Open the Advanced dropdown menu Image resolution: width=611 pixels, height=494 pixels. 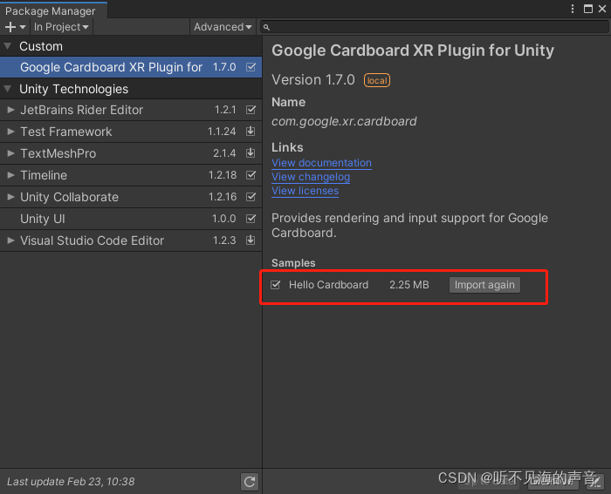click(223, 27)
